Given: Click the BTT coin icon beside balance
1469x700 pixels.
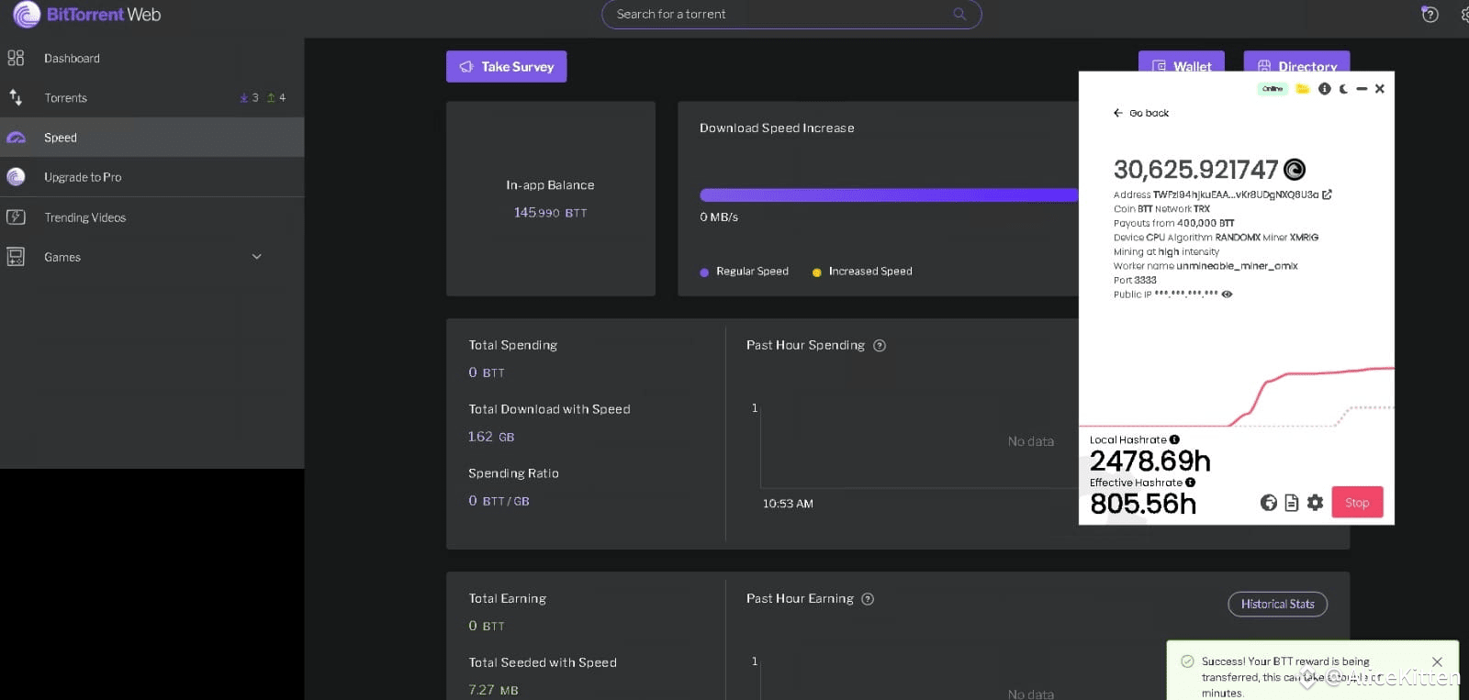Looking at the screenshot, I should point(1295,170).
